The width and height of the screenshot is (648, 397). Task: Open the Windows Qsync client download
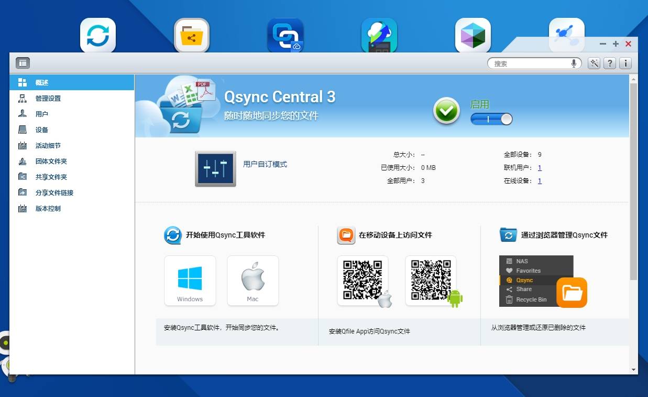point(190,281)
